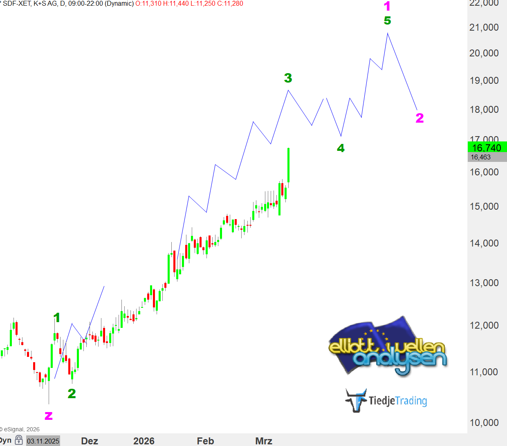Screen dimensions: 507x446
Task: Select the green wave 2 label near bottom
Action: [72, 393]
